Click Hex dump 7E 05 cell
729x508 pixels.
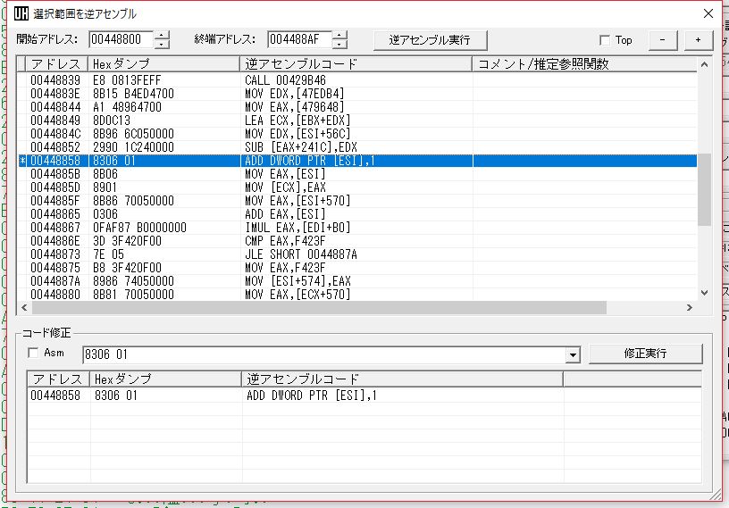point(108,254)
